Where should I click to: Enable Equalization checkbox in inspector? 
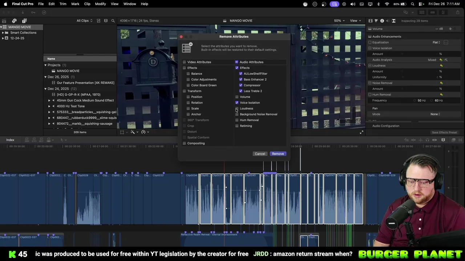coord(370,42)
